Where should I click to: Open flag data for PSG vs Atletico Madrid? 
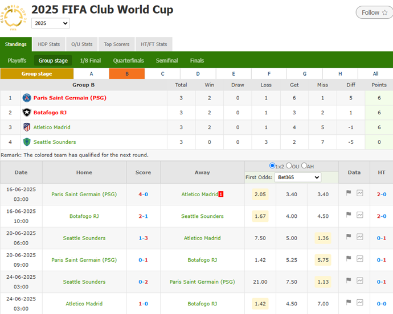[349, 193]
